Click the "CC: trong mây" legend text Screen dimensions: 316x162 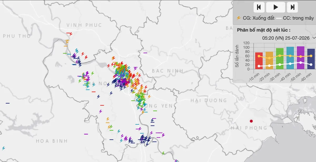tap(298, 18)
